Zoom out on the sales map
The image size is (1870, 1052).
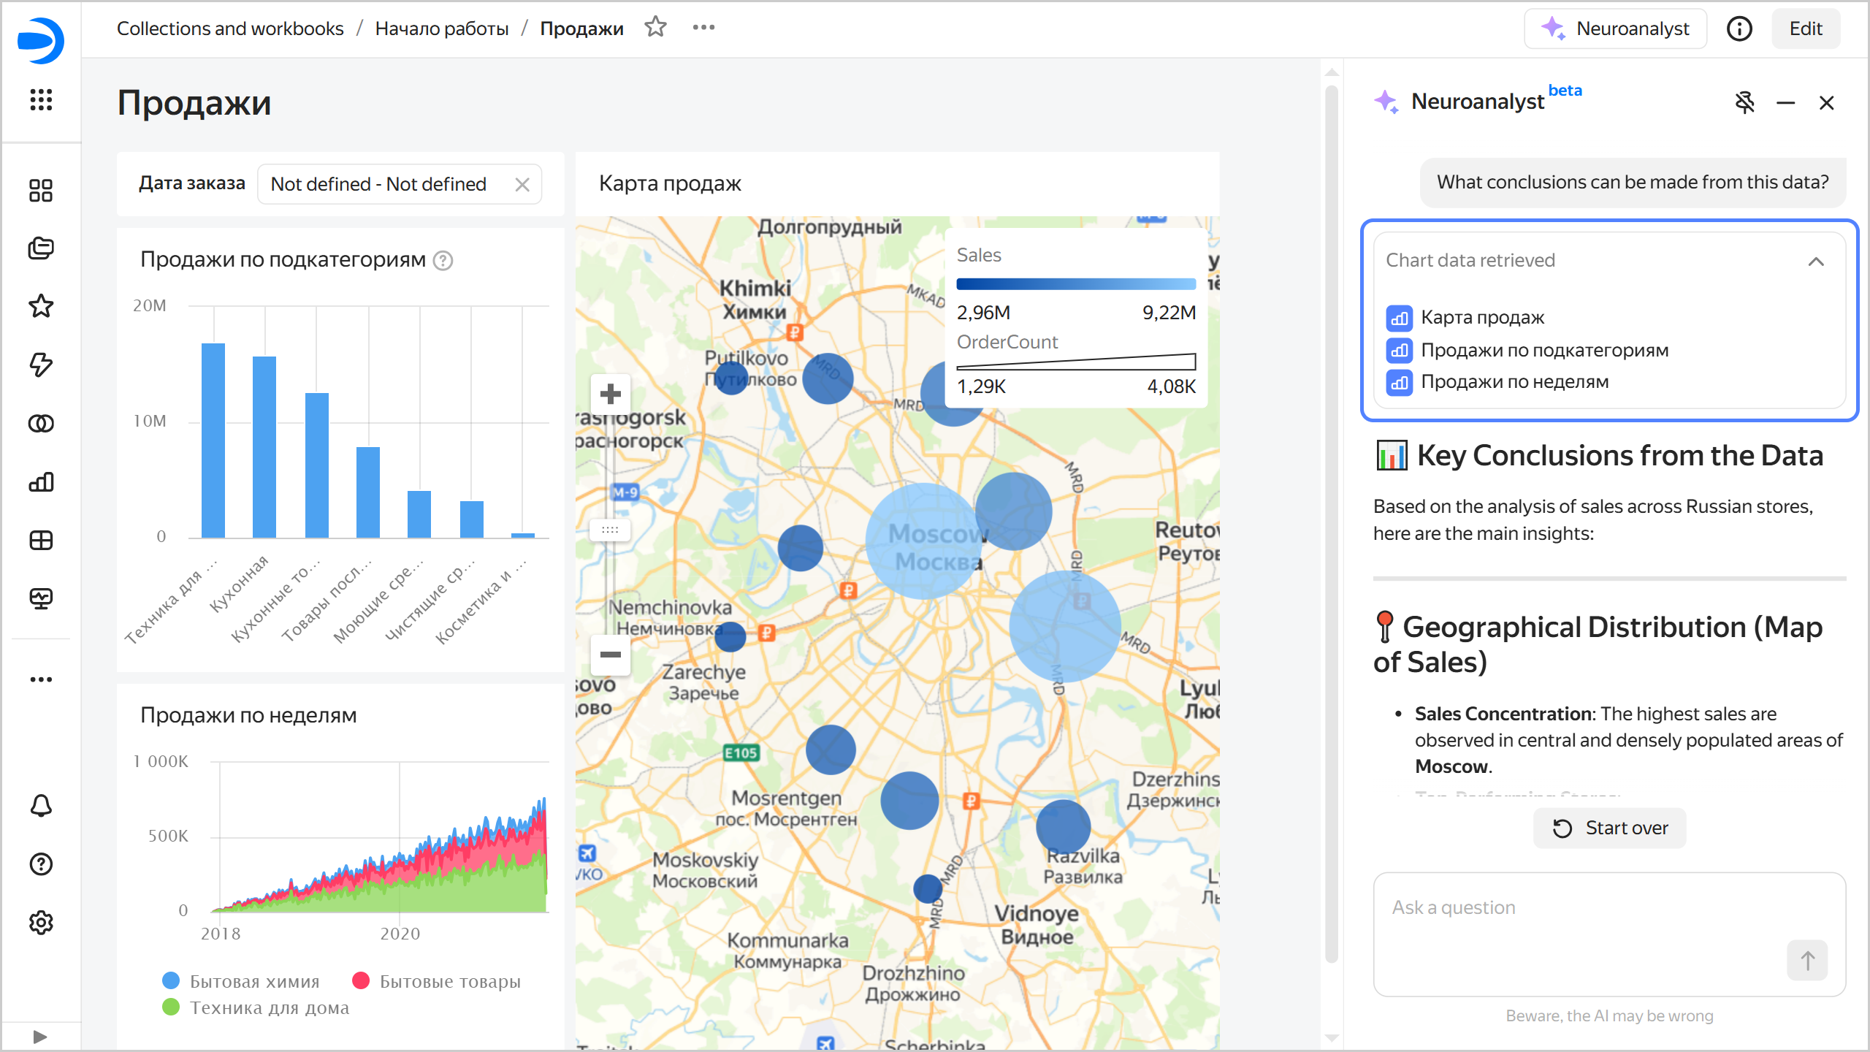pyautogui.click(x=610, y=655)
